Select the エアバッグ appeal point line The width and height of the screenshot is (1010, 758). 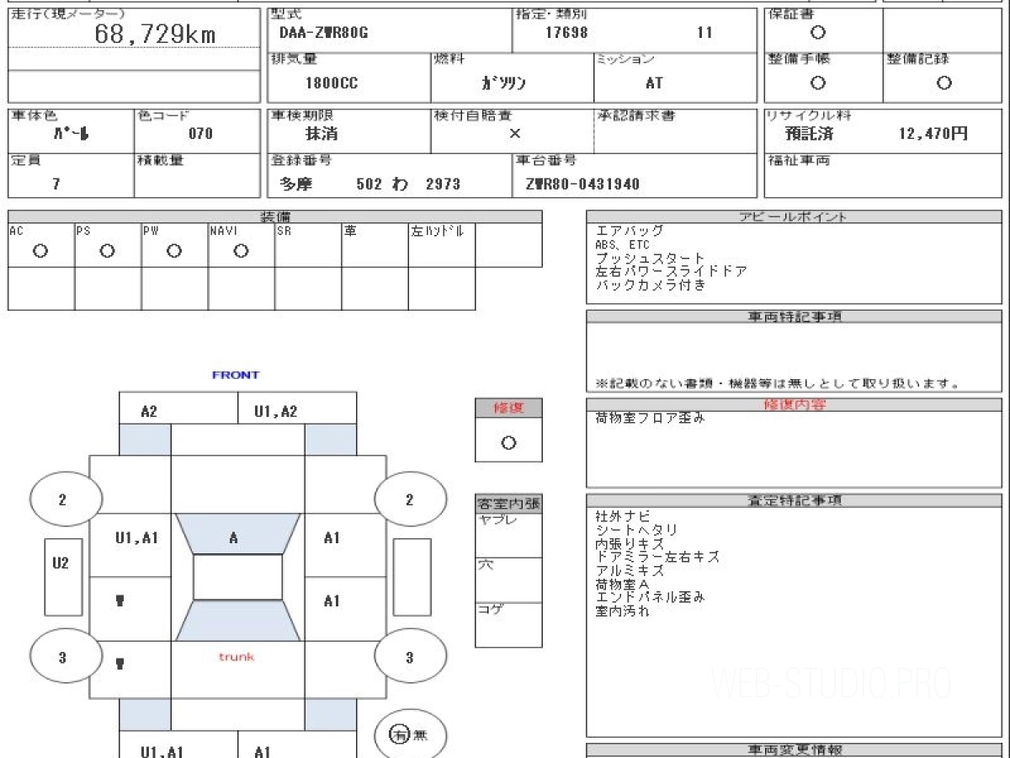pos(630,231)
